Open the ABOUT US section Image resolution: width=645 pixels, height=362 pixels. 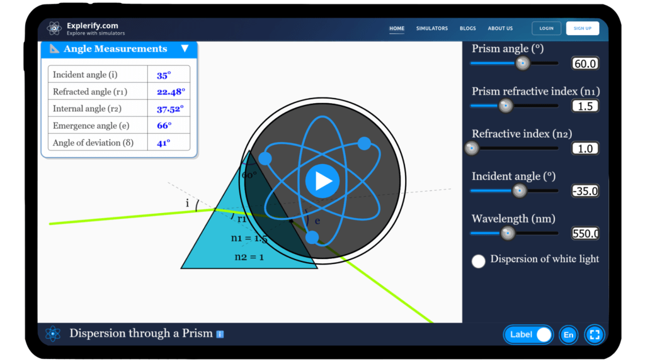click(x=500, y=28)
